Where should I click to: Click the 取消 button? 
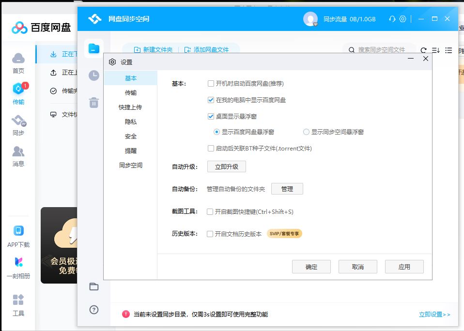[358, 267]
